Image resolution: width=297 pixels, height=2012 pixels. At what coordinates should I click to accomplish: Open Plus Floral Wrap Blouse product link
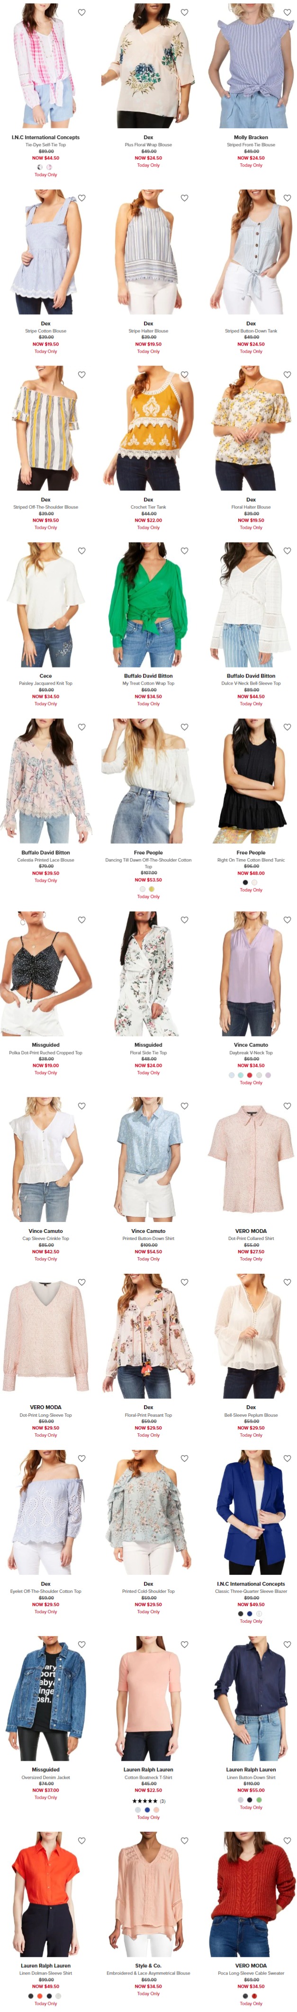[148, 144]
